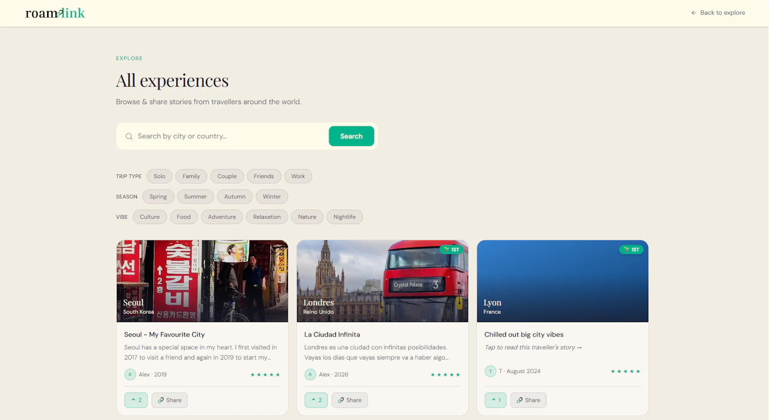Select the Nightlife vibe chip
Viewport: 769px width, 420px height.
345,217
